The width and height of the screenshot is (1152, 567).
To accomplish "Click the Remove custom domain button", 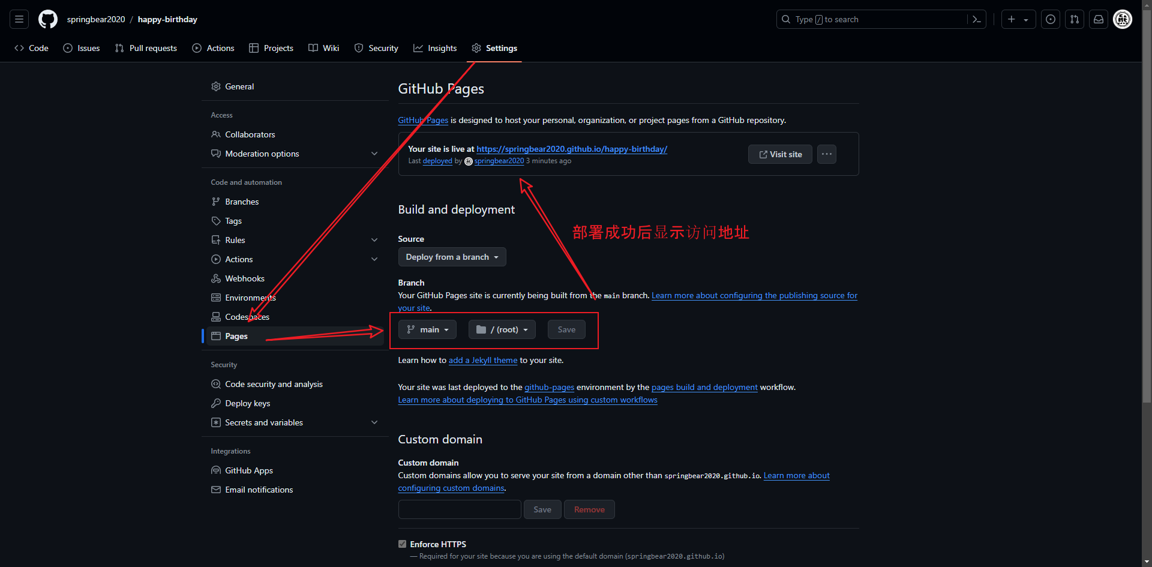I will pos(589,509).
